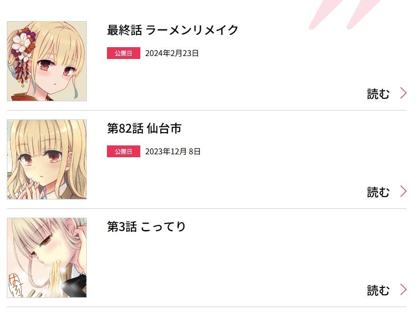Click the 公開日 badge under 最終話 ラーメンリメイク
Viewport: 417px width, 313px height.
[x=124, y=53]
